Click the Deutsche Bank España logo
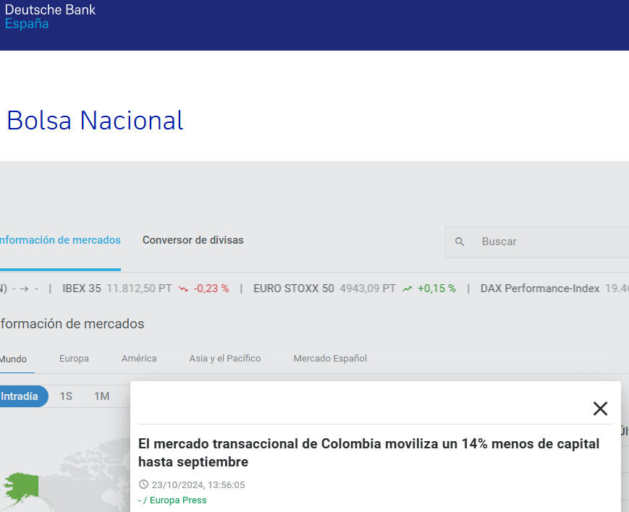This screenshot has width=629, height=512. pos(49,16)
